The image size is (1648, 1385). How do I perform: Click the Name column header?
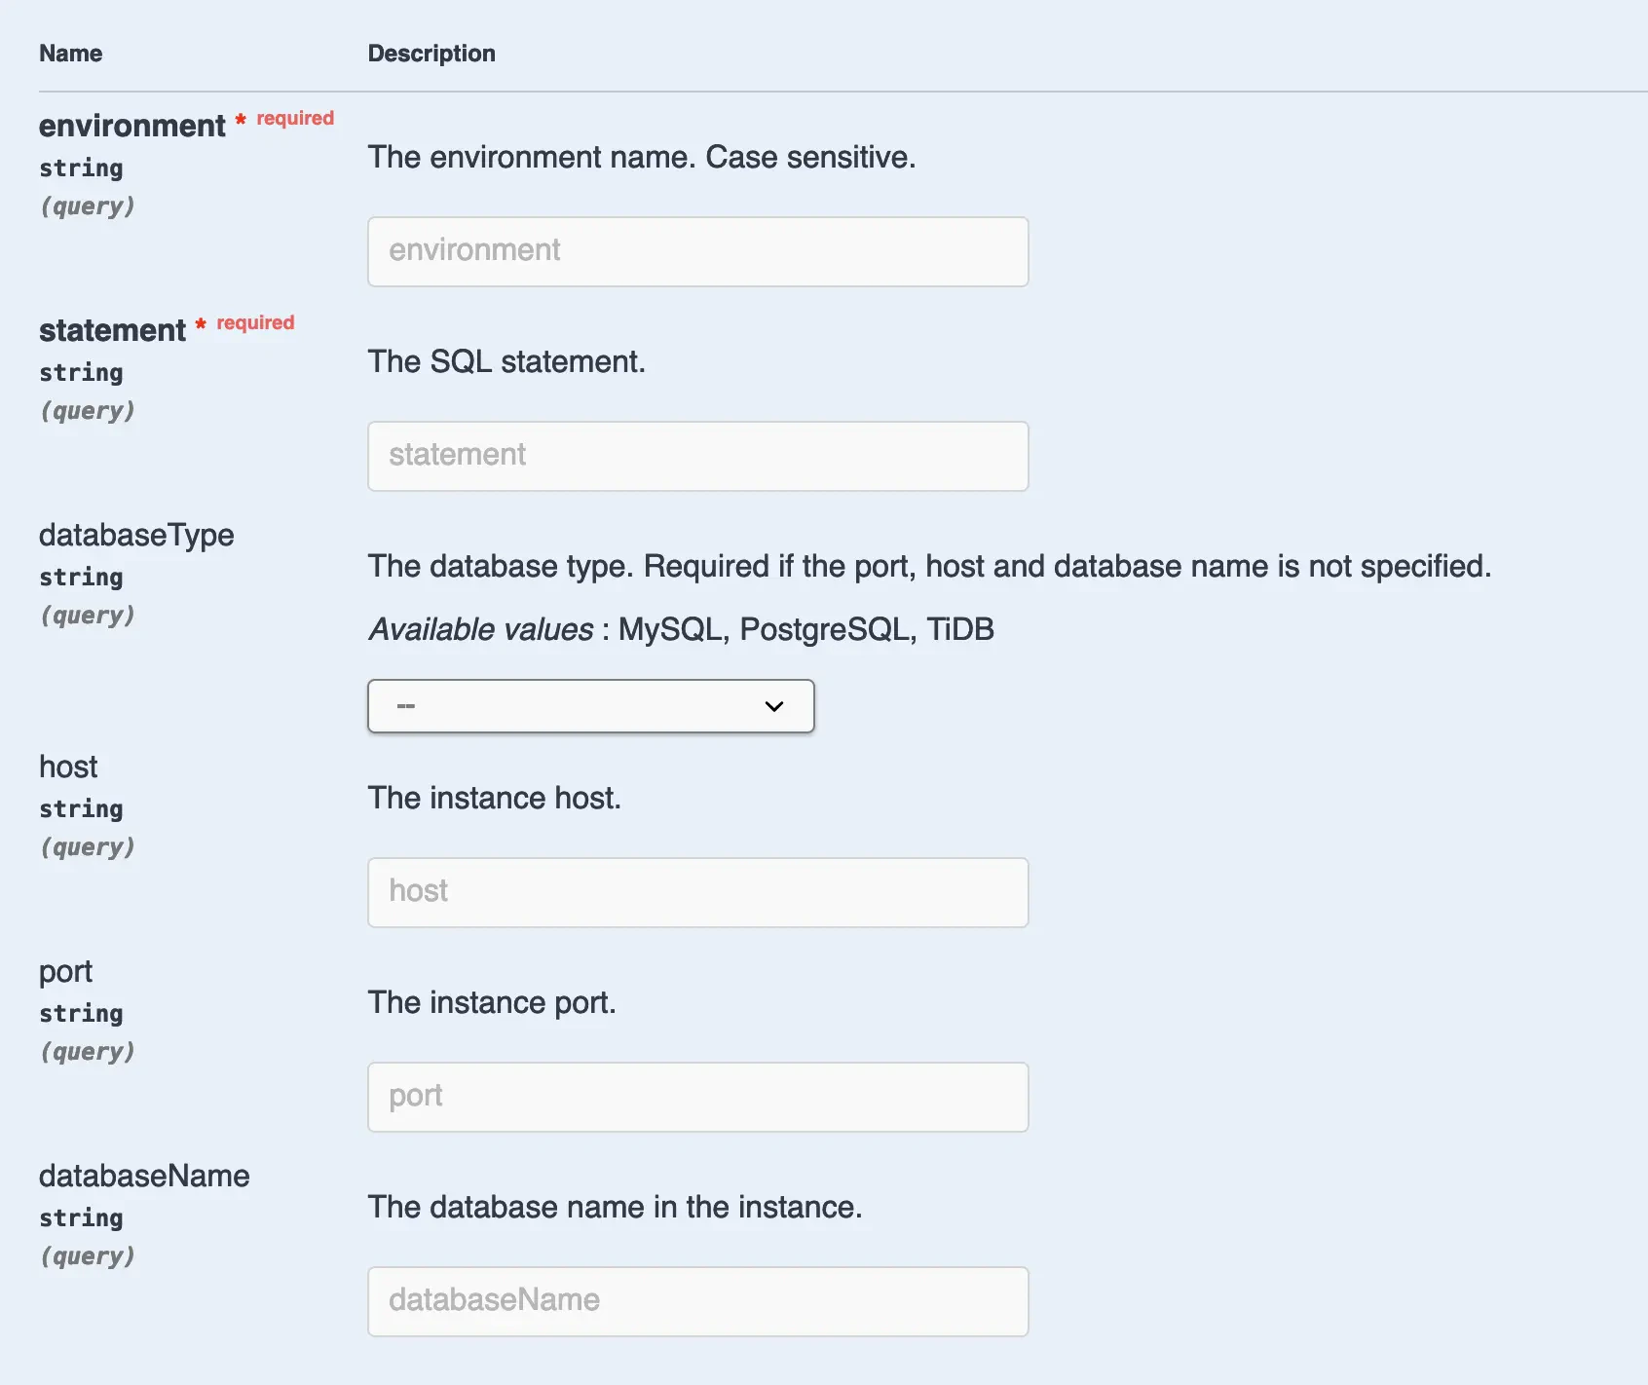pos(70,54)
